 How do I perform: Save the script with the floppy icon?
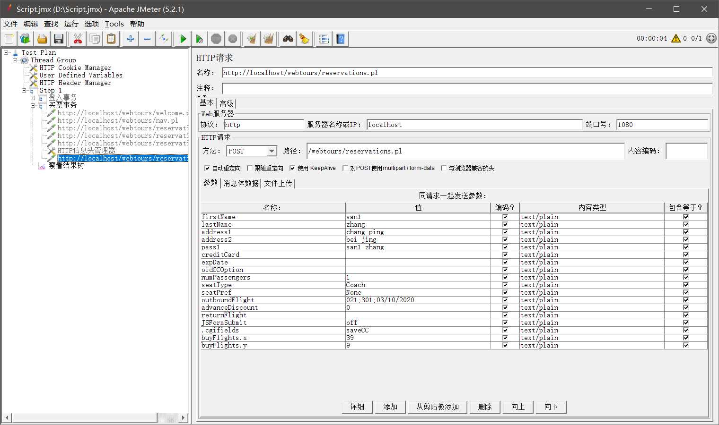coord(59,39)
